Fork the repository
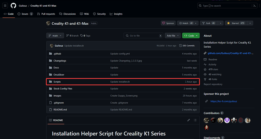261x139 pixels. 209,23
